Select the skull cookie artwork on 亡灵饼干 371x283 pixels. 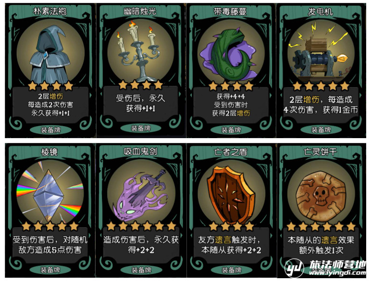(x=322, y=197)
